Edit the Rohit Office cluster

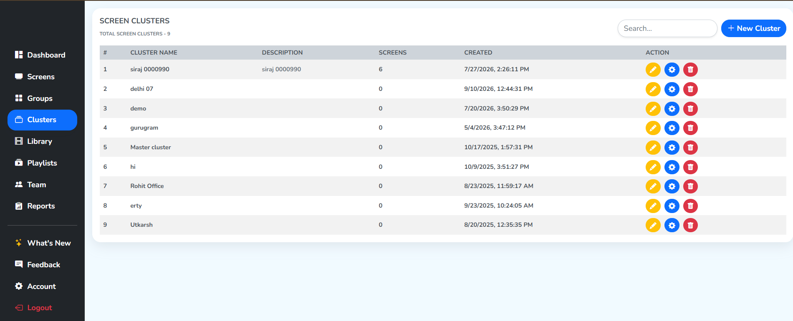(653, 186)
